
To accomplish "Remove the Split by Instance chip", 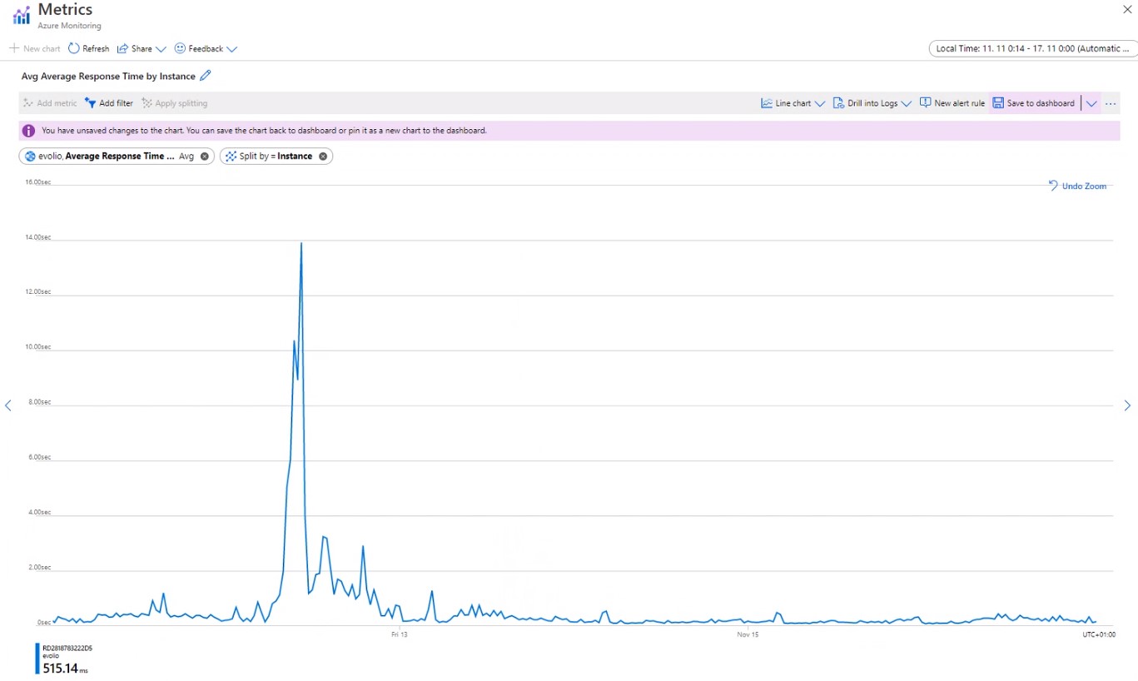I will click(x=323, y=157).
